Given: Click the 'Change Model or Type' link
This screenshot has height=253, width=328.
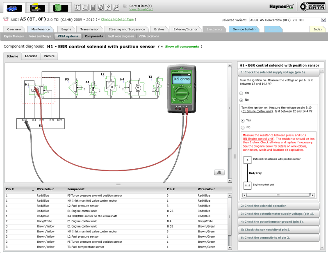Looking at the screenshot, I should click(x=117, y=19).
